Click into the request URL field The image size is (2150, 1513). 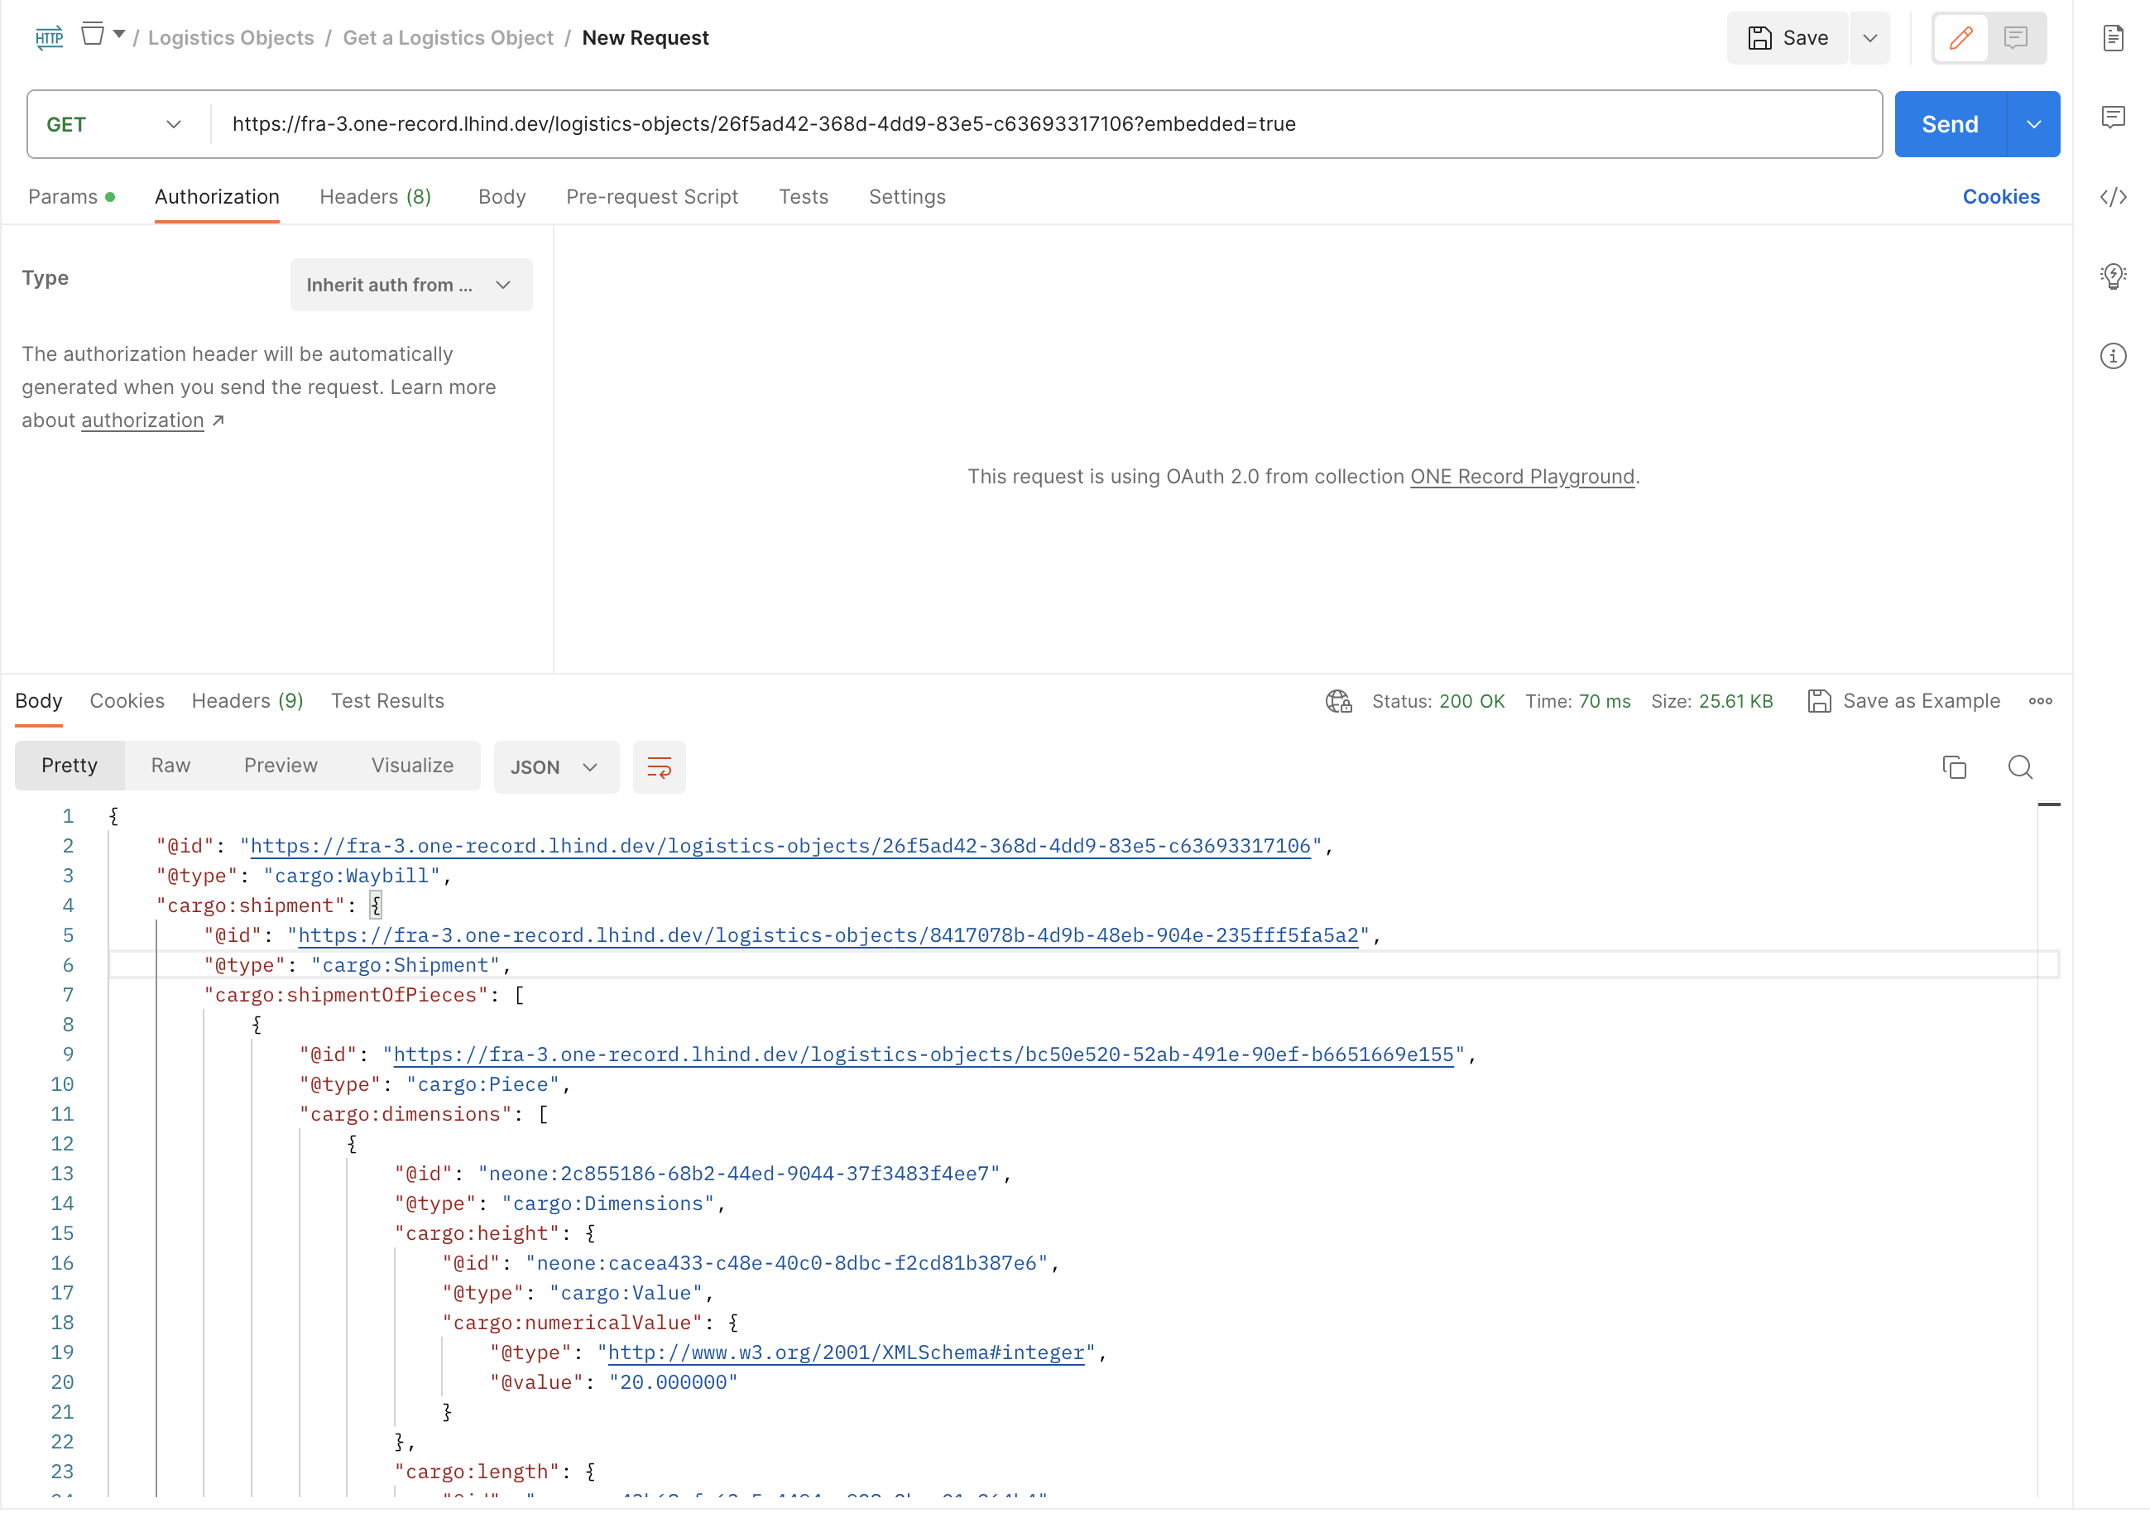pyautogui.click(x=1030, y=124)
